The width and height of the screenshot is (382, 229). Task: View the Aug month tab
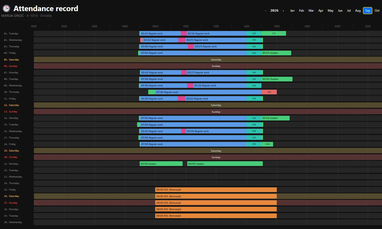pos(358,11)
